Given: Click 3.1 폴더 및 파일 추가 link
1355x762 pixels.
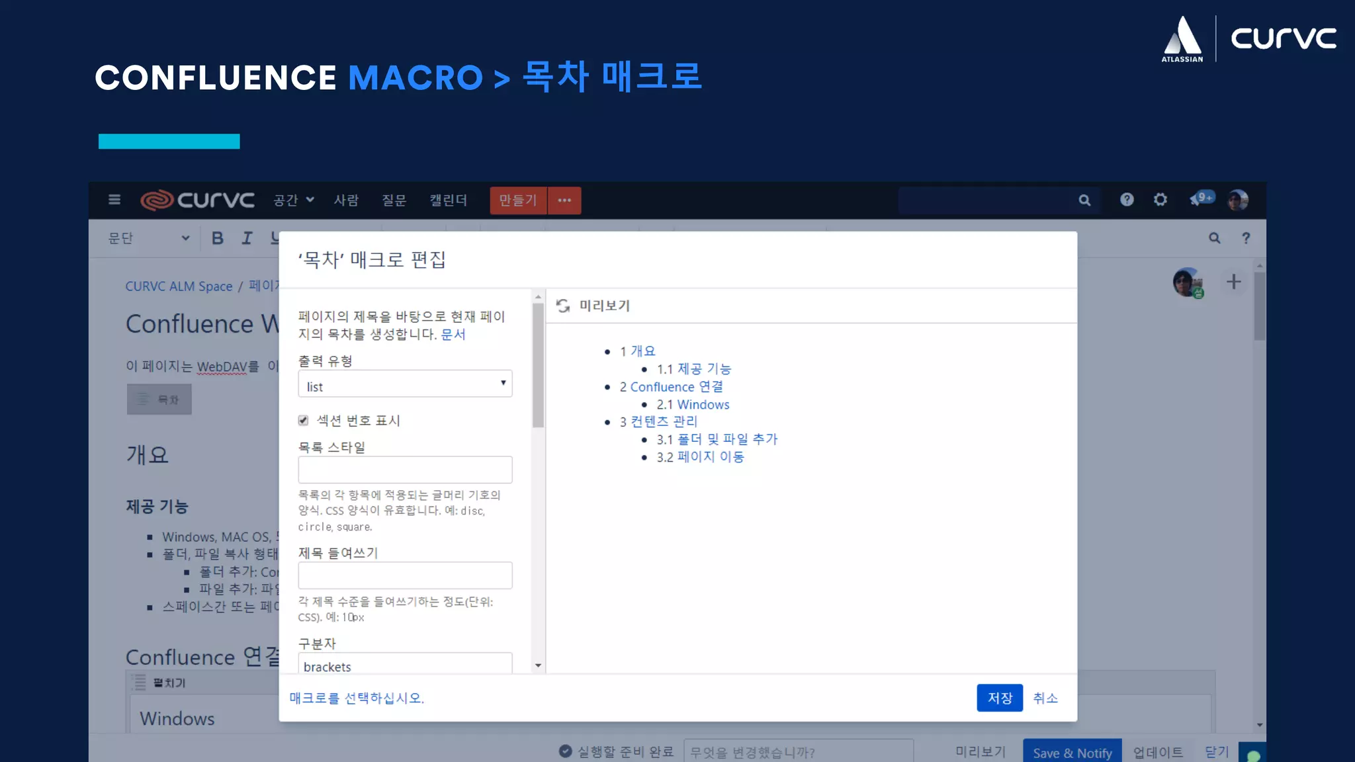Looking at the screenshot, I should pyautogui.click(x=727, y=439).
